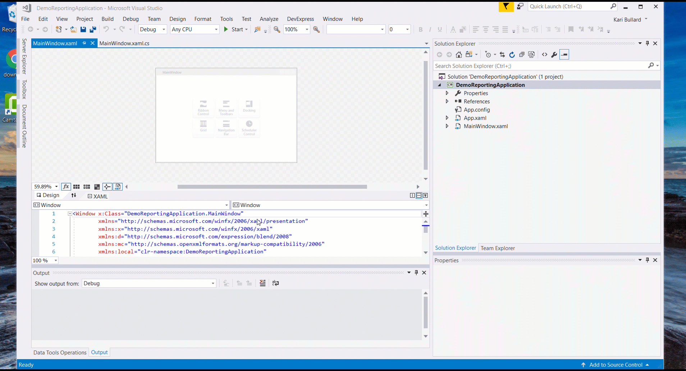
Task: Click the Search Solution Explorer field
Action: (540, 66)
